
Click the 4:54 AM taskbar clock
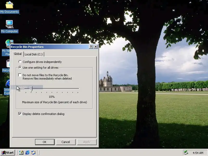click(198, 153)
